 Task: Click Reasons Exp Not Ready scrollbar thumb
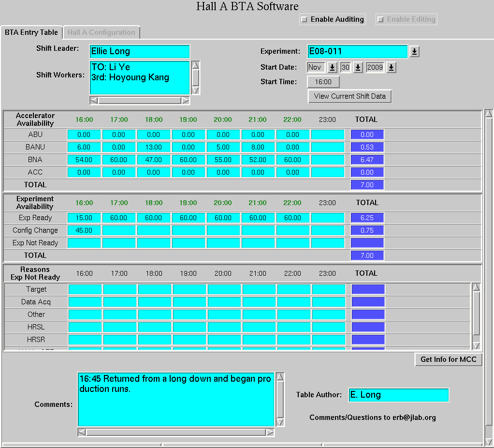(477, 313)
